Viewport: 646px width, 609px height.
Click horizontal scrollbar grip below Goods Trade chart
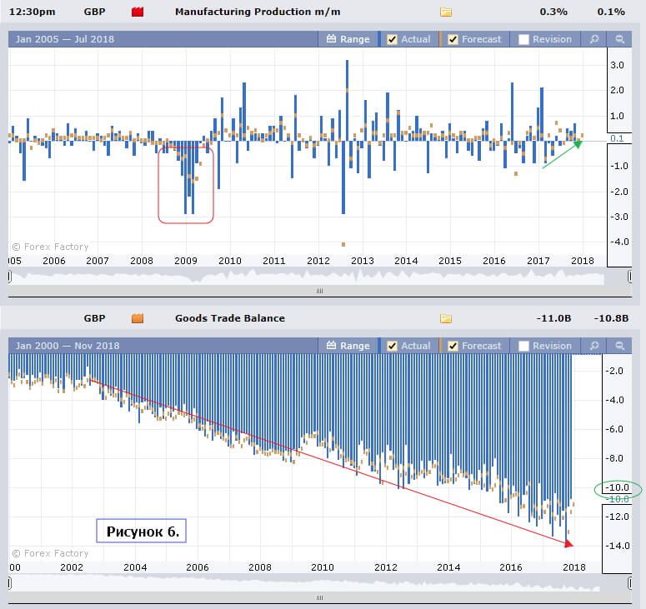pos(317,597)
